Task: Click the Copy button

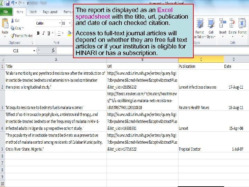Action: [16, 28]
